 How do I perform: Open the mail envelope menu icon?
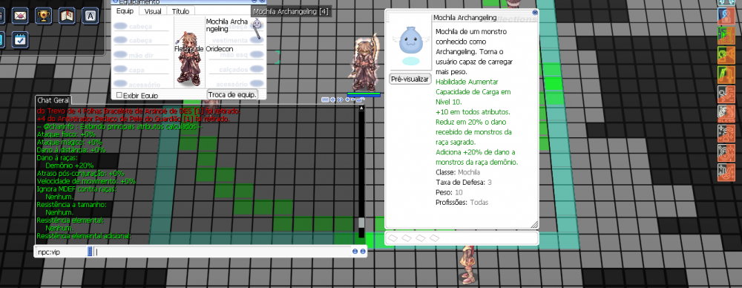click(20, 16)
